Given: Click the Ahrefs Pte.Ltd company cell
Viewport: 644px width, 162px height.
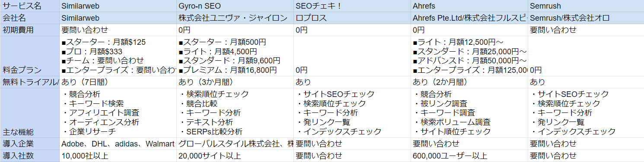Looking at the screenshot, I should [x=469, y=18].
